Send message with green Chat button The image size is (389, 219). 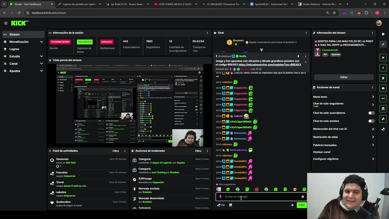click(x=302, y=205)
